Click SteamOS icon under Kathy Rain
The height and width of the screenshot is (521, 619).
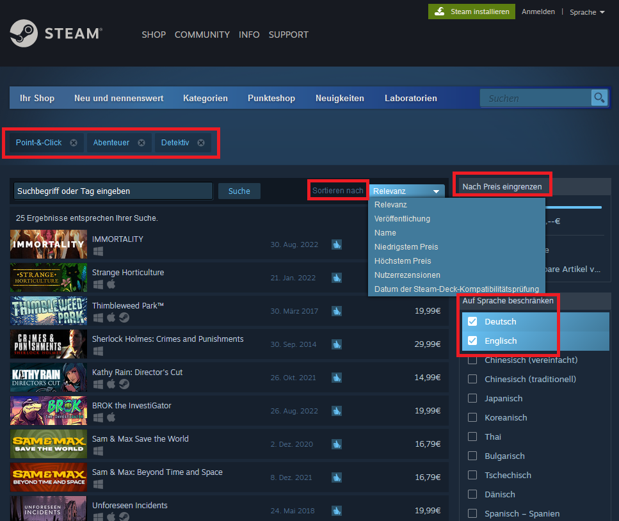(124, 384)
